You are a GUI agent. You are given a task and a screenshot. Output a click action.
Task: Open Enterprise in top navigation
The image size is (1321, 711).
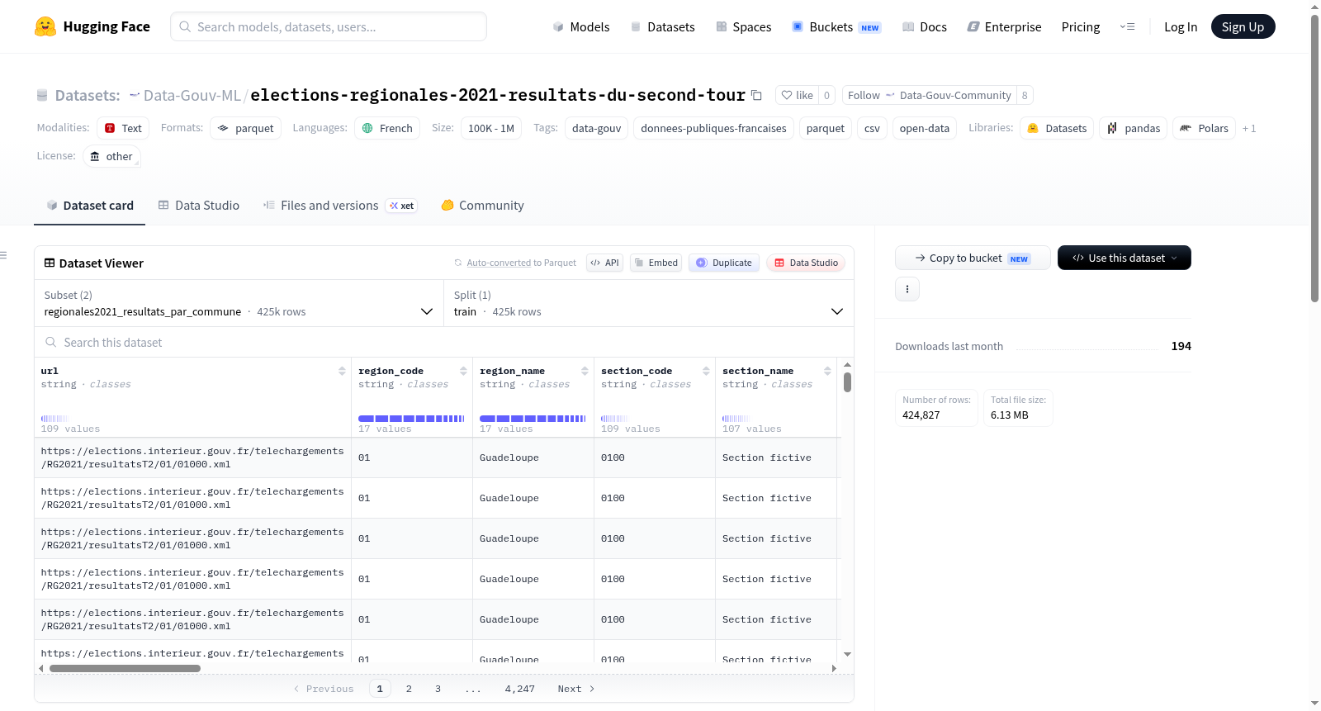[1004, 26]
